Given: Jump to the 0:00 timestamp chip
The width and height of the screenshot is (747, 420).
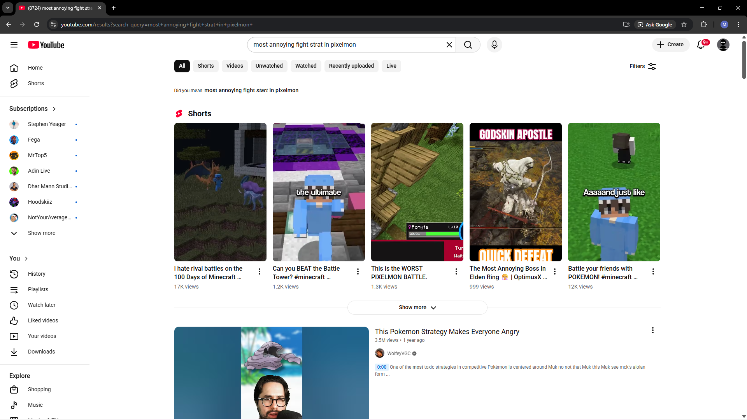Looking at the screenshot, I should pyautogui.click(x=382, y=367).
